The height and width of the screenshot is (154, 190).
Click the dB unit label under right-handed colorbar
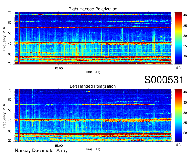pos(178,68)
